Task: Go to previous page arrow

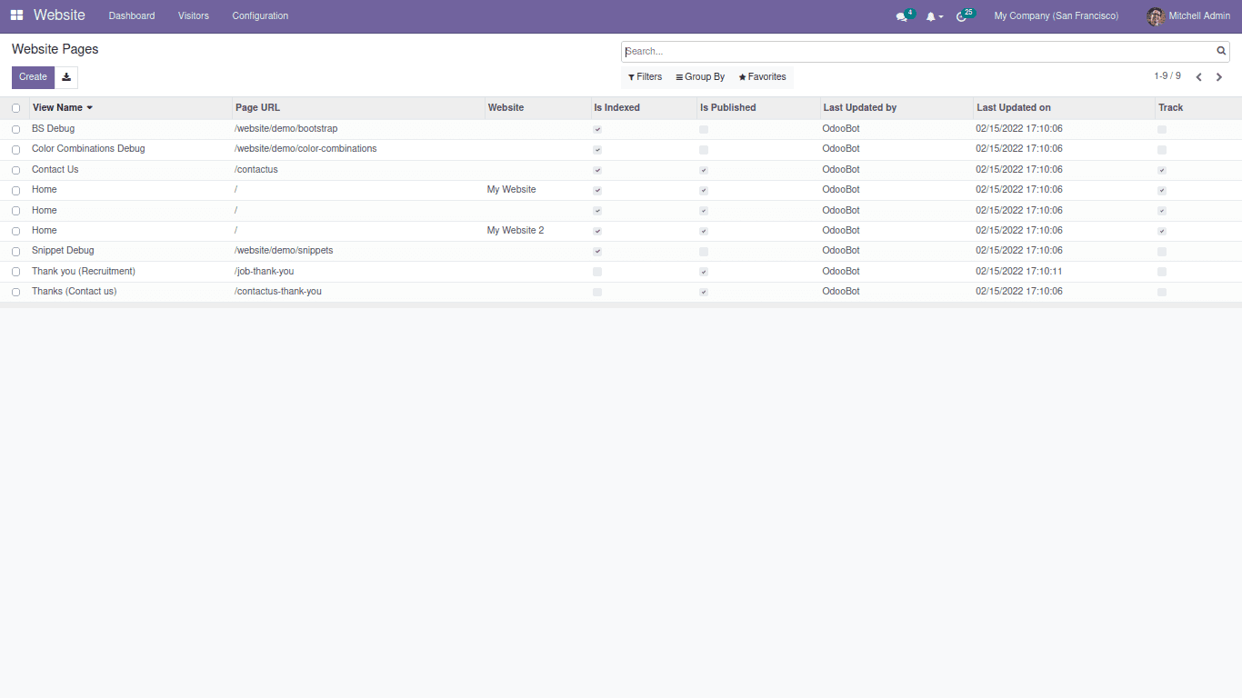Action: [1198, 77]
